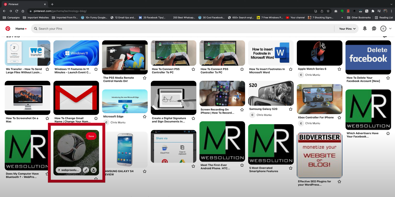Image resolution: width=395 pixels, height=197 pixels.
Task: Click the install app icon in address bar
Action: pyautogui.click(x=316, y=11)
